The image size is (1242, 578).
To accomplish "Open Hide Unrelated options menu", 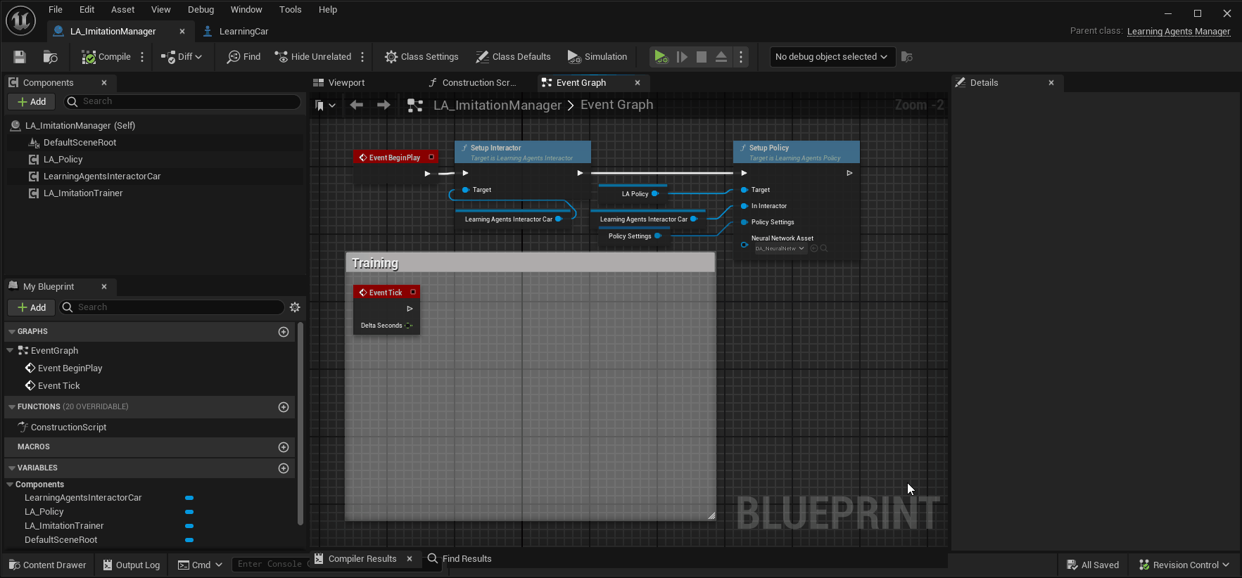I will click(362, 57).
